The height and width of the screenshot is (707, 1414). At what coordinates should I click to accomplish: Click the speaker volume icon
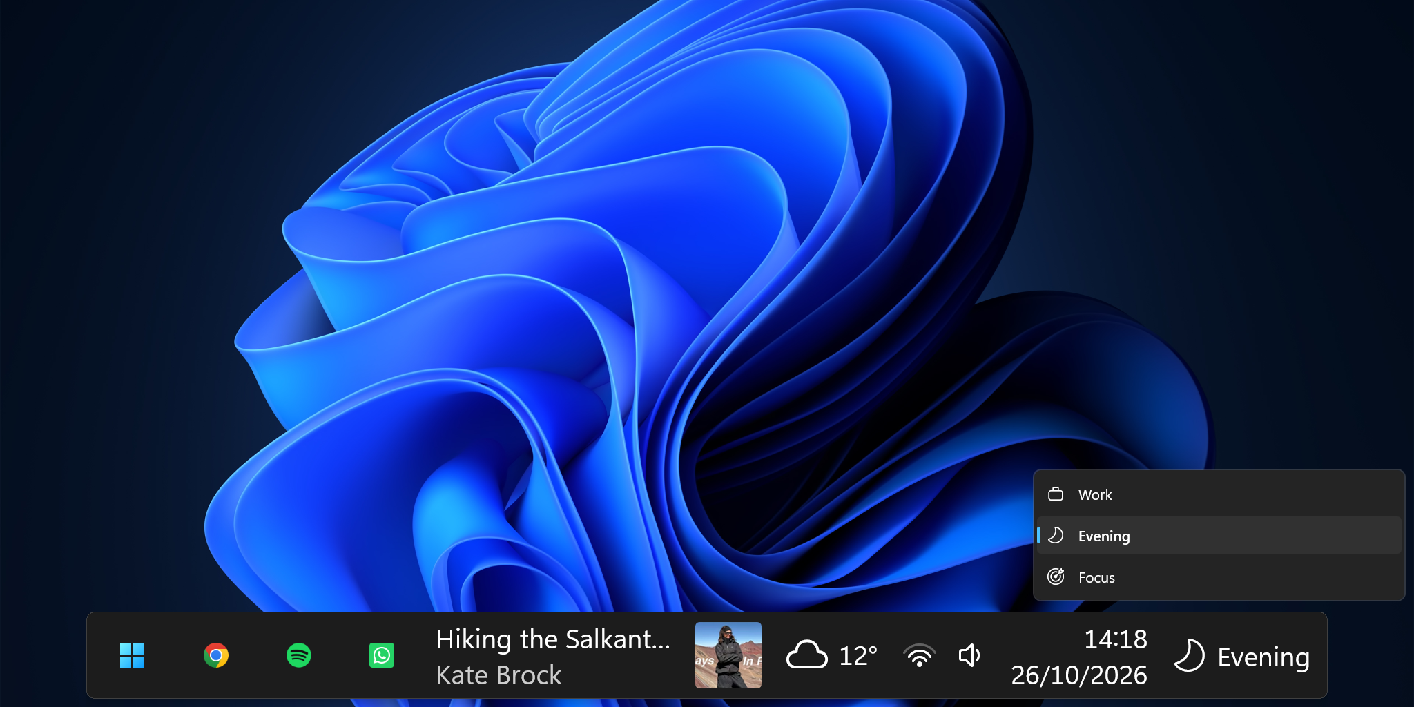(969, 655)
